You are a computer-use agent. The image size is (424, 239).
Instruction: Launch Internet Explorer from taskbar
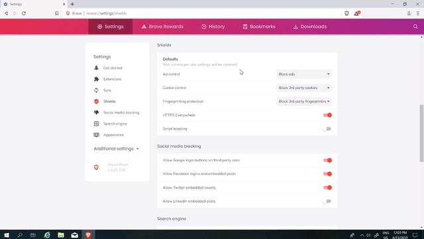(47, 234)
